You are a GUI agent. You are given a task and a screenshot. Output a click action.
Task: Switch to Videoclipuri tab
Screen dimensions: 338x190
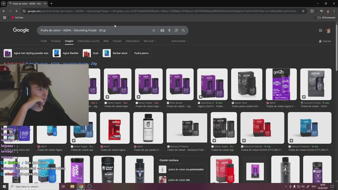click(133, 41)
